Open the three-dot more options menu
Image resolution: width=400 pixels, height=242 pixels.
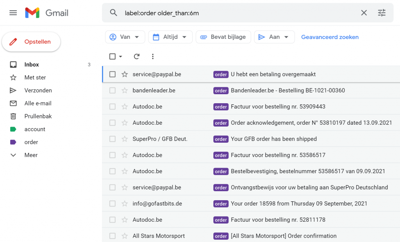(x=153, y=56)
